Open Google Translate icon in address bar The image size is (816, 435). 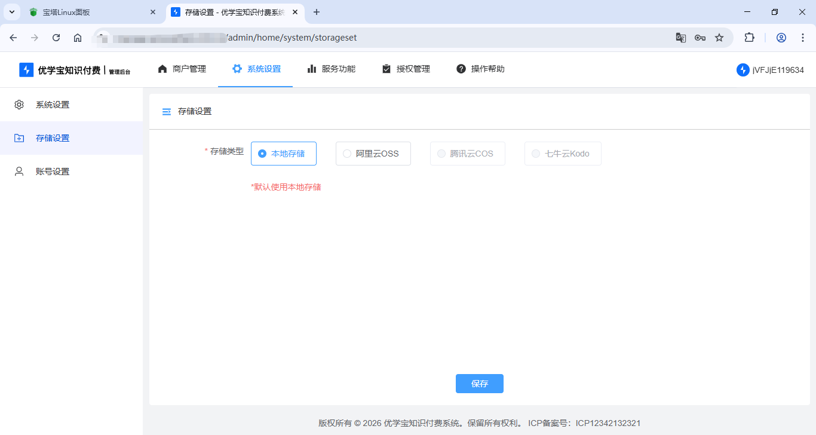tap(680, 37)
